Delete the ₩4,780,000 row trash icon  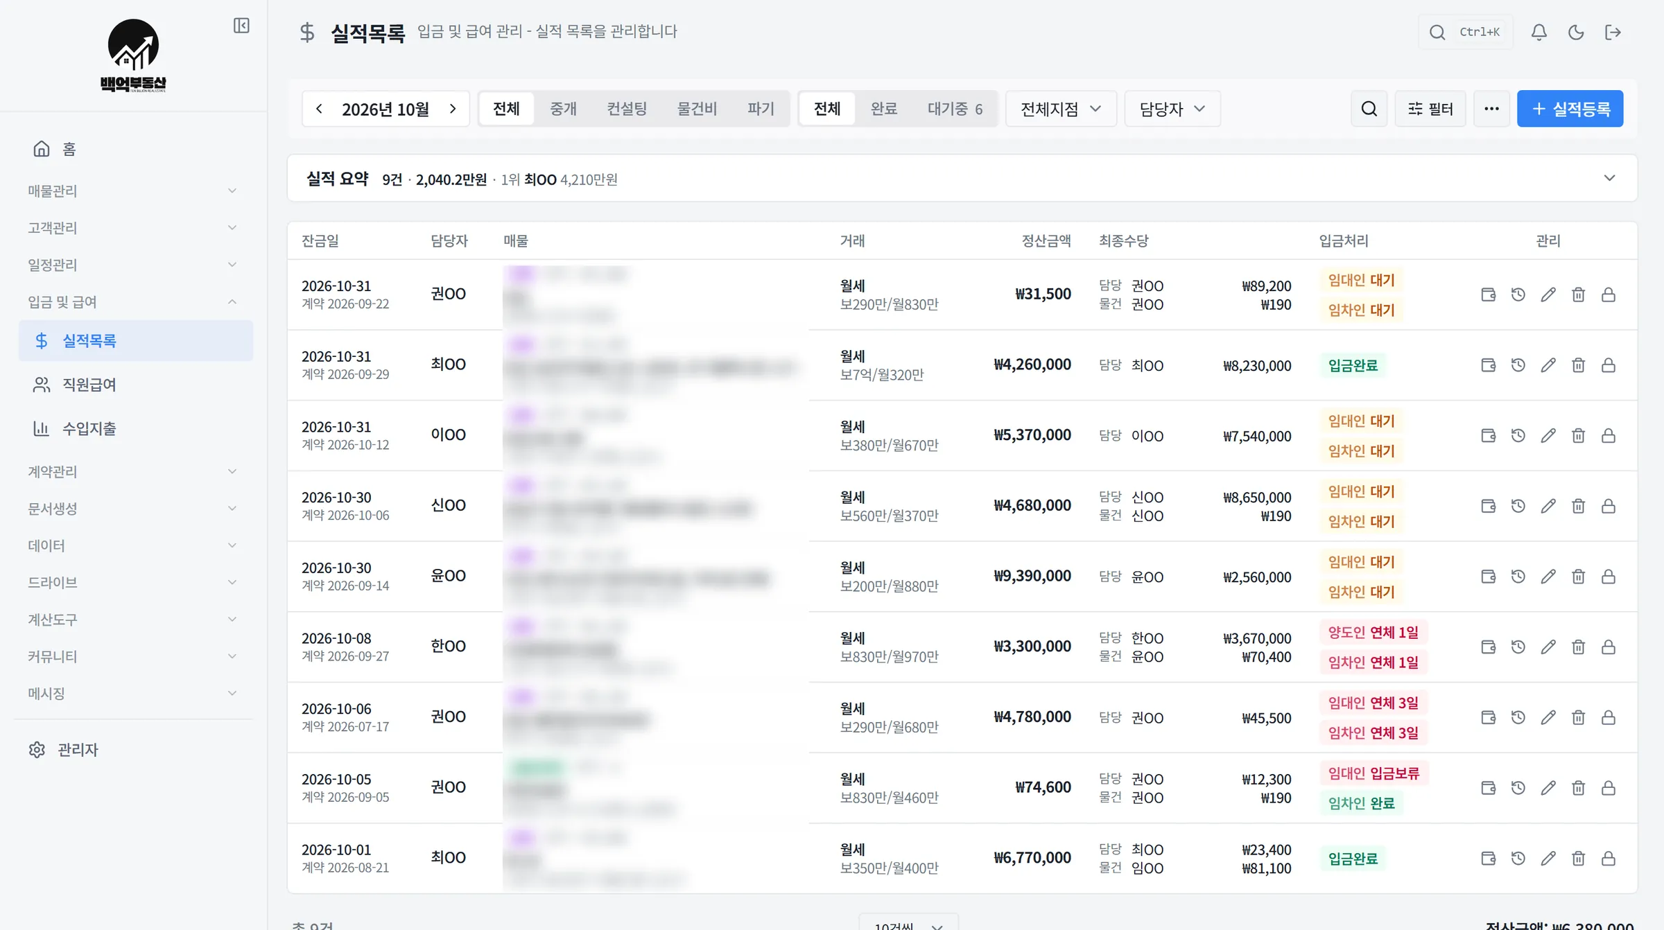pos(1578,717)
